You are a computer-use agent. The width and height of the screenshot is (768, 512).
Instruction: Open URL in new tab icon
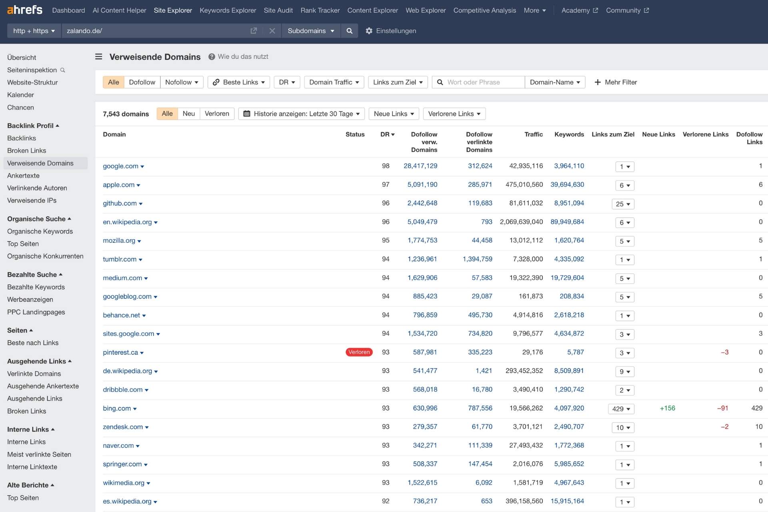point(254,31)
